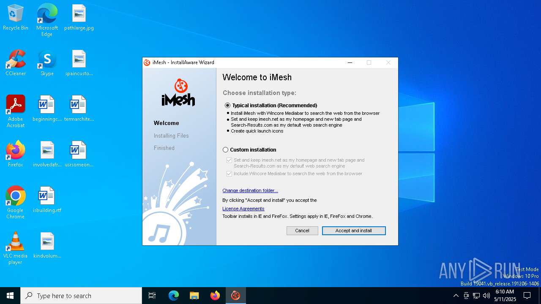Select pathlarge.jpg file on desktop
The height and width of the screenshot is (304, 541).
pyautogui.click(x=79, y=17)
